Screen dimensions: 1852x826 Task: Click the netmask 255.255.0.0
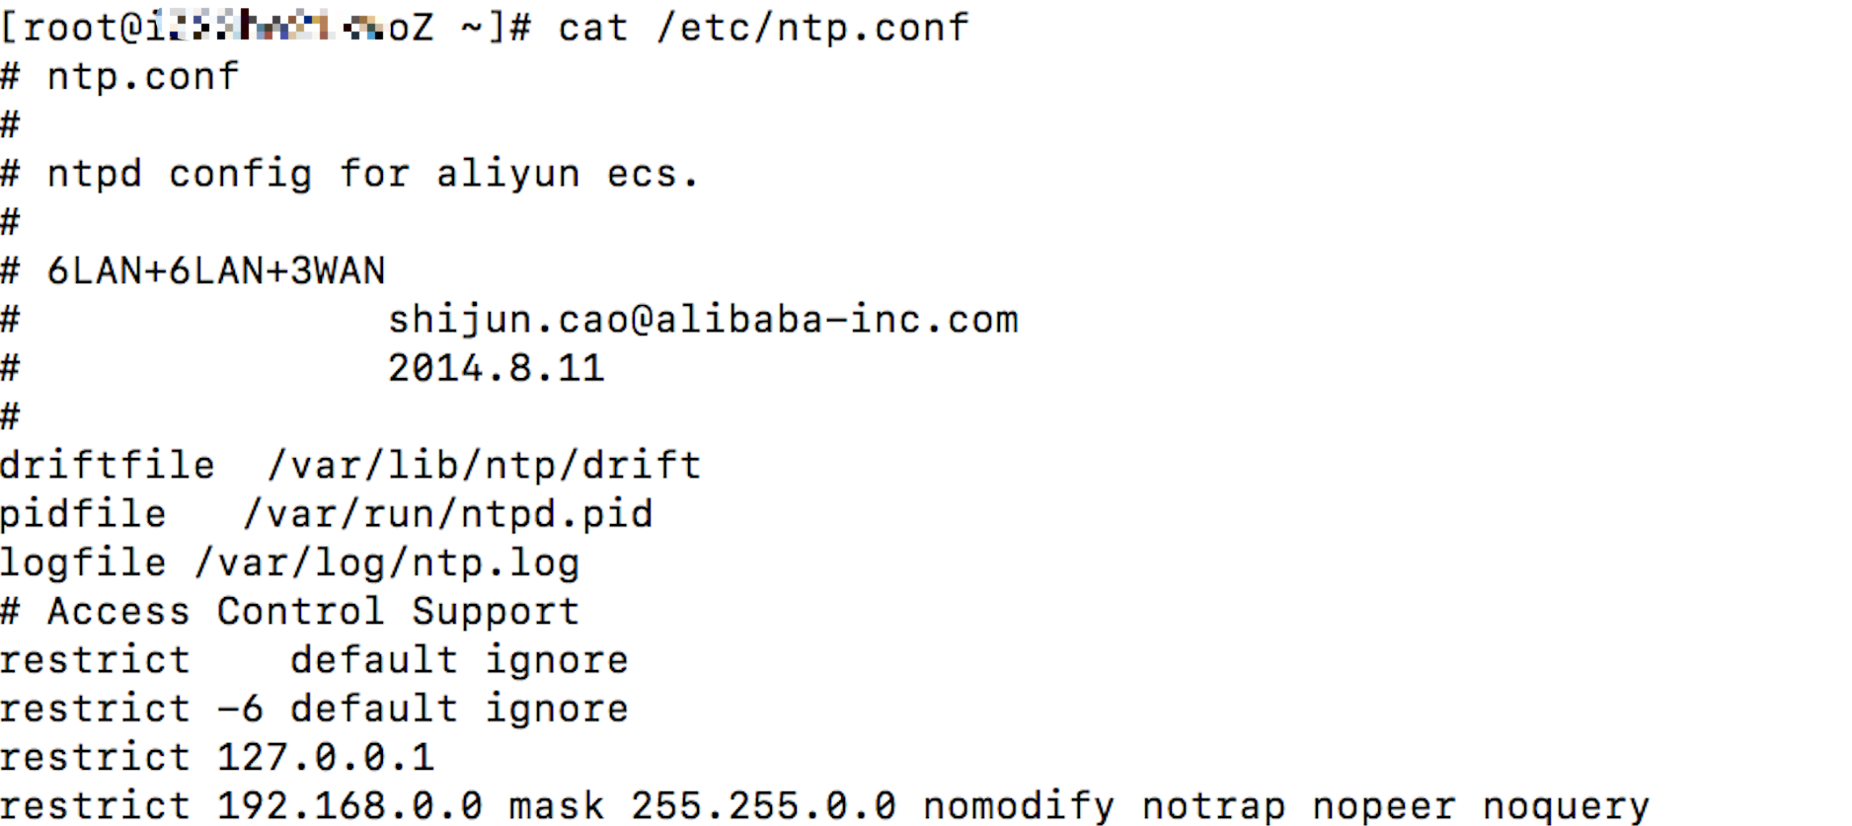tap(763, 805)
